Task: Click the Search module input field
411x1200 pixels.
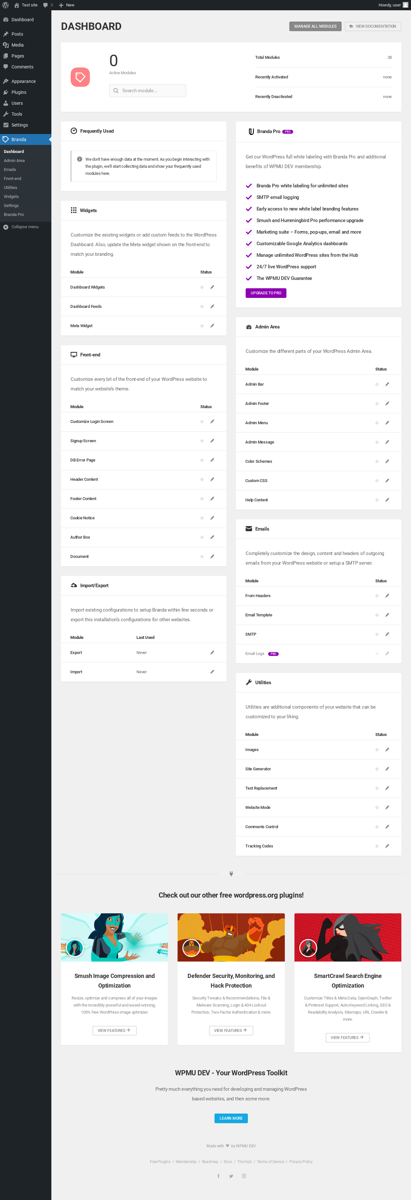Action: (x=148, y=90)
